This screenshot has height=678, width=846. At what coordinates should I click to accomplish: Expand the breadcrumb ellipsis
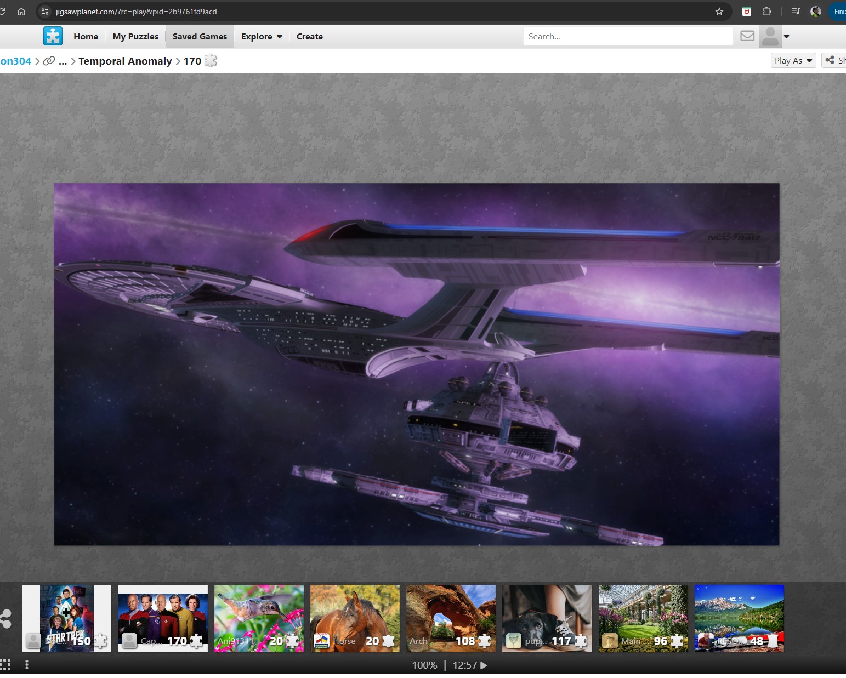click(63, 61)
